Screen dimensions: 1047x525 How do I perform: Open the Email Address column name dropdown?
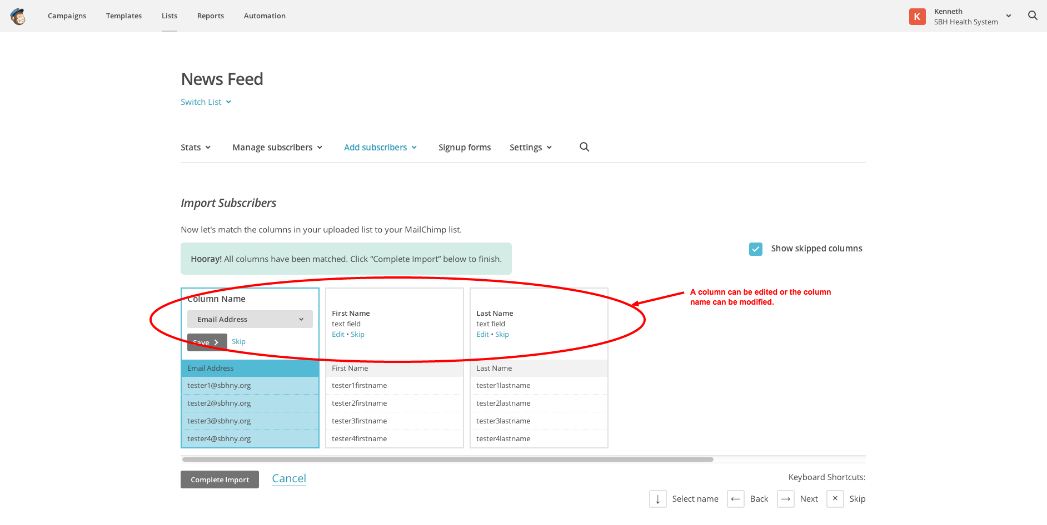(250, 319)
